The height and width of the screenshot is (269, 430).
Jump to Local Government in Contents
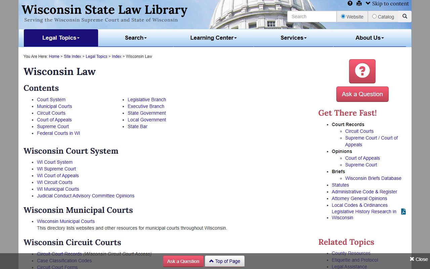[x=147, y=120]
